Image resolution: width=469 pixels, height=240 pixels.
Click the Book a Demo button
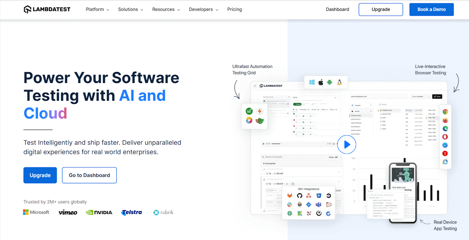[x=431, y=9]
